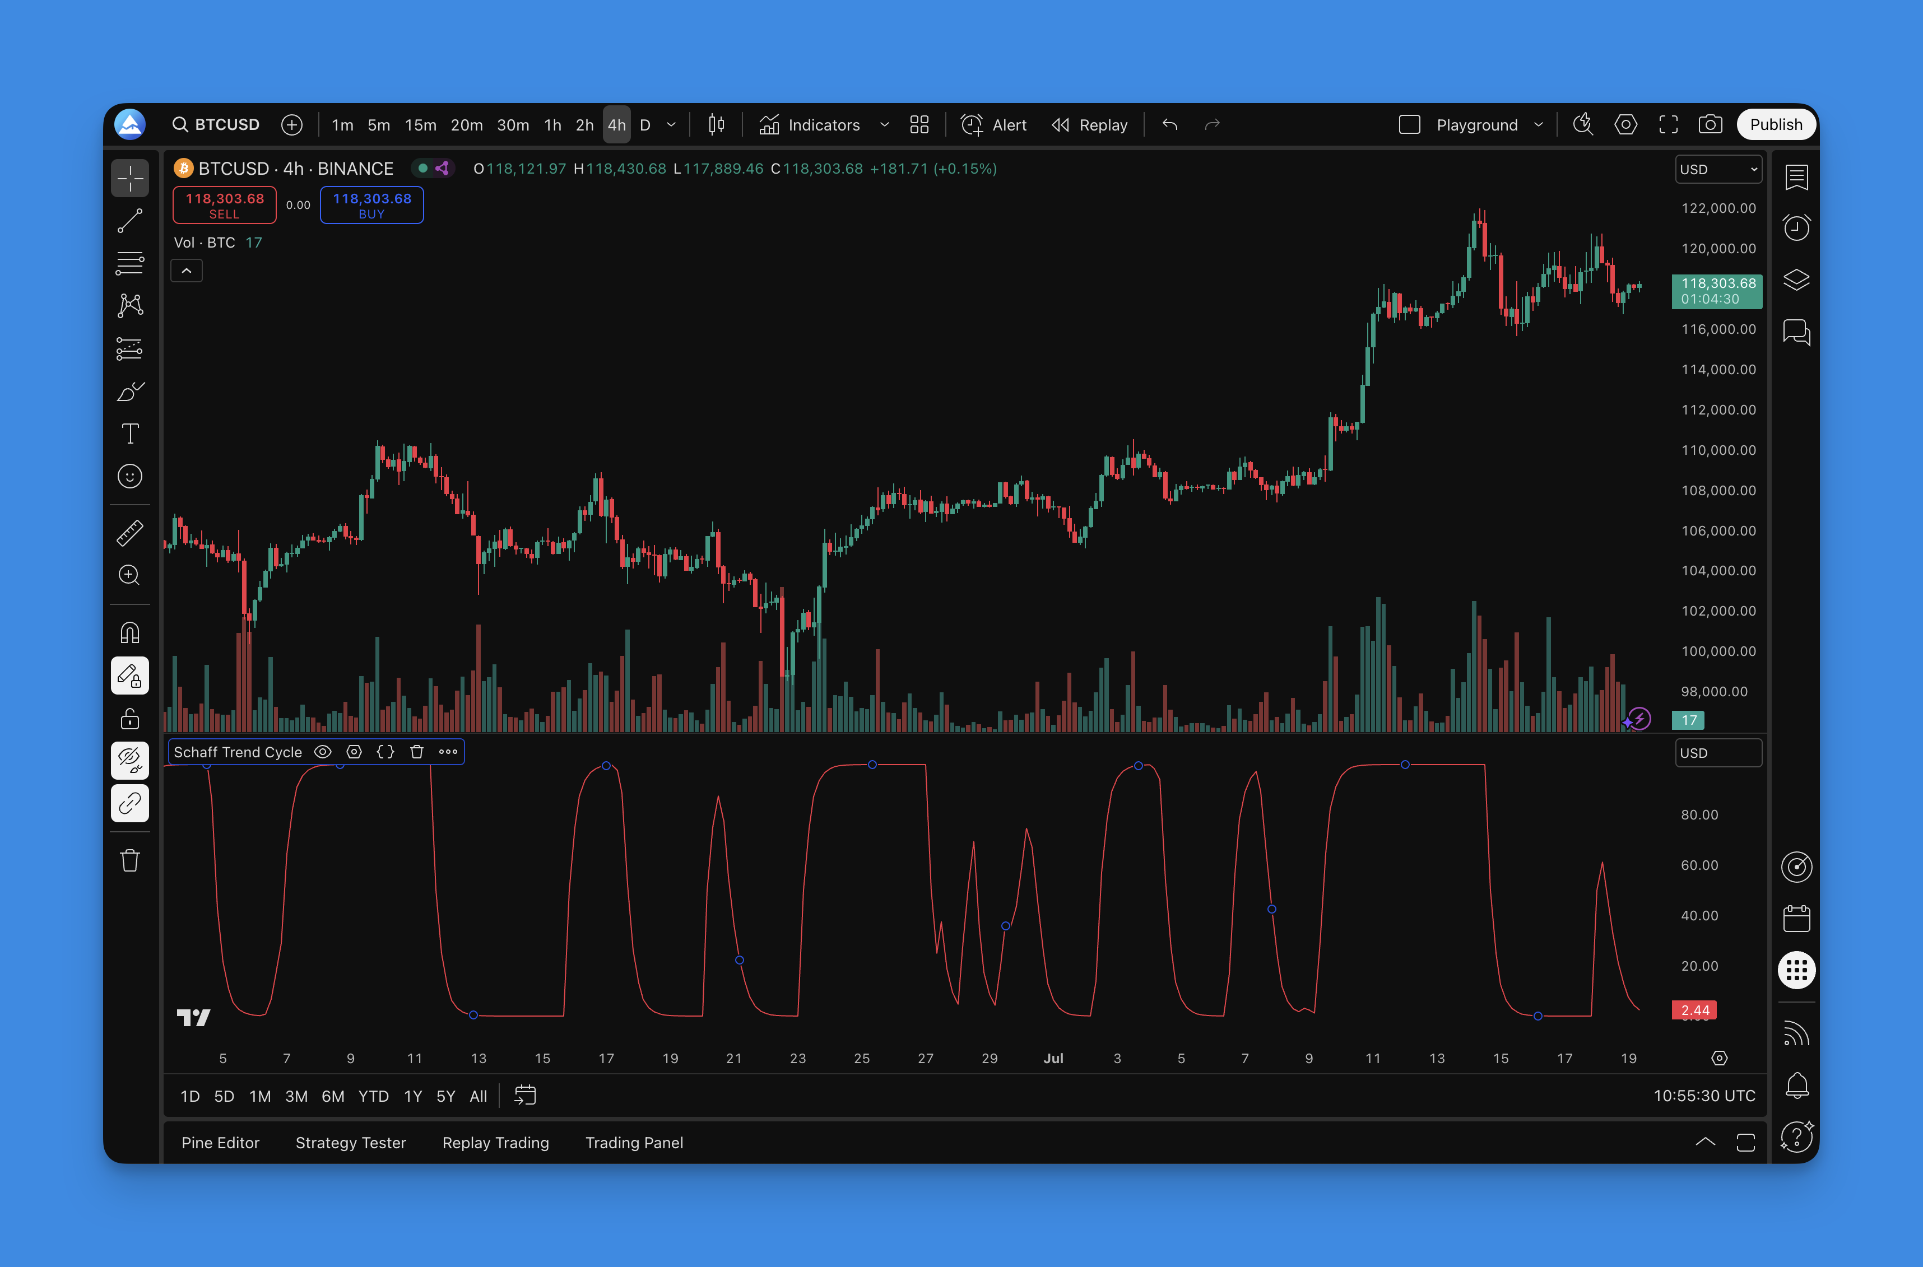The height and width of the screenshot is (1267, 1923).
Task: Select the crosshair cursor tool
Action: pos(129,178)
